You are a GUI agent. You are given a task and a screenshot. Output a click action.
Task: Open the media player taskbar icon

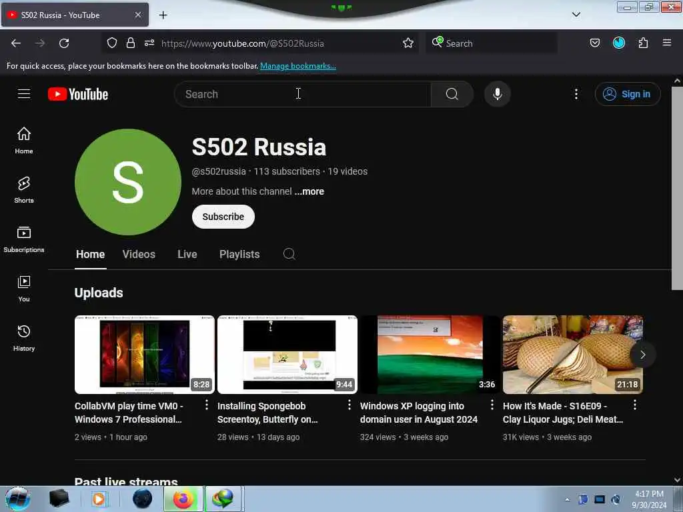click(99, 499)
